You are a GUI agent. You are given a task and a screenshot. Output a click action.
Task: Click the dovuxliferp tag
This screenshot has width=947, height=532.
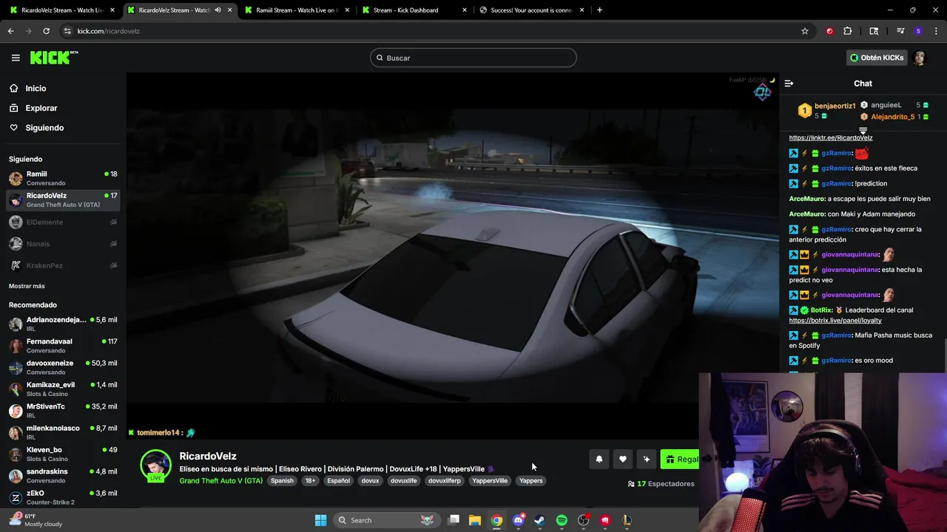(444, 480)
